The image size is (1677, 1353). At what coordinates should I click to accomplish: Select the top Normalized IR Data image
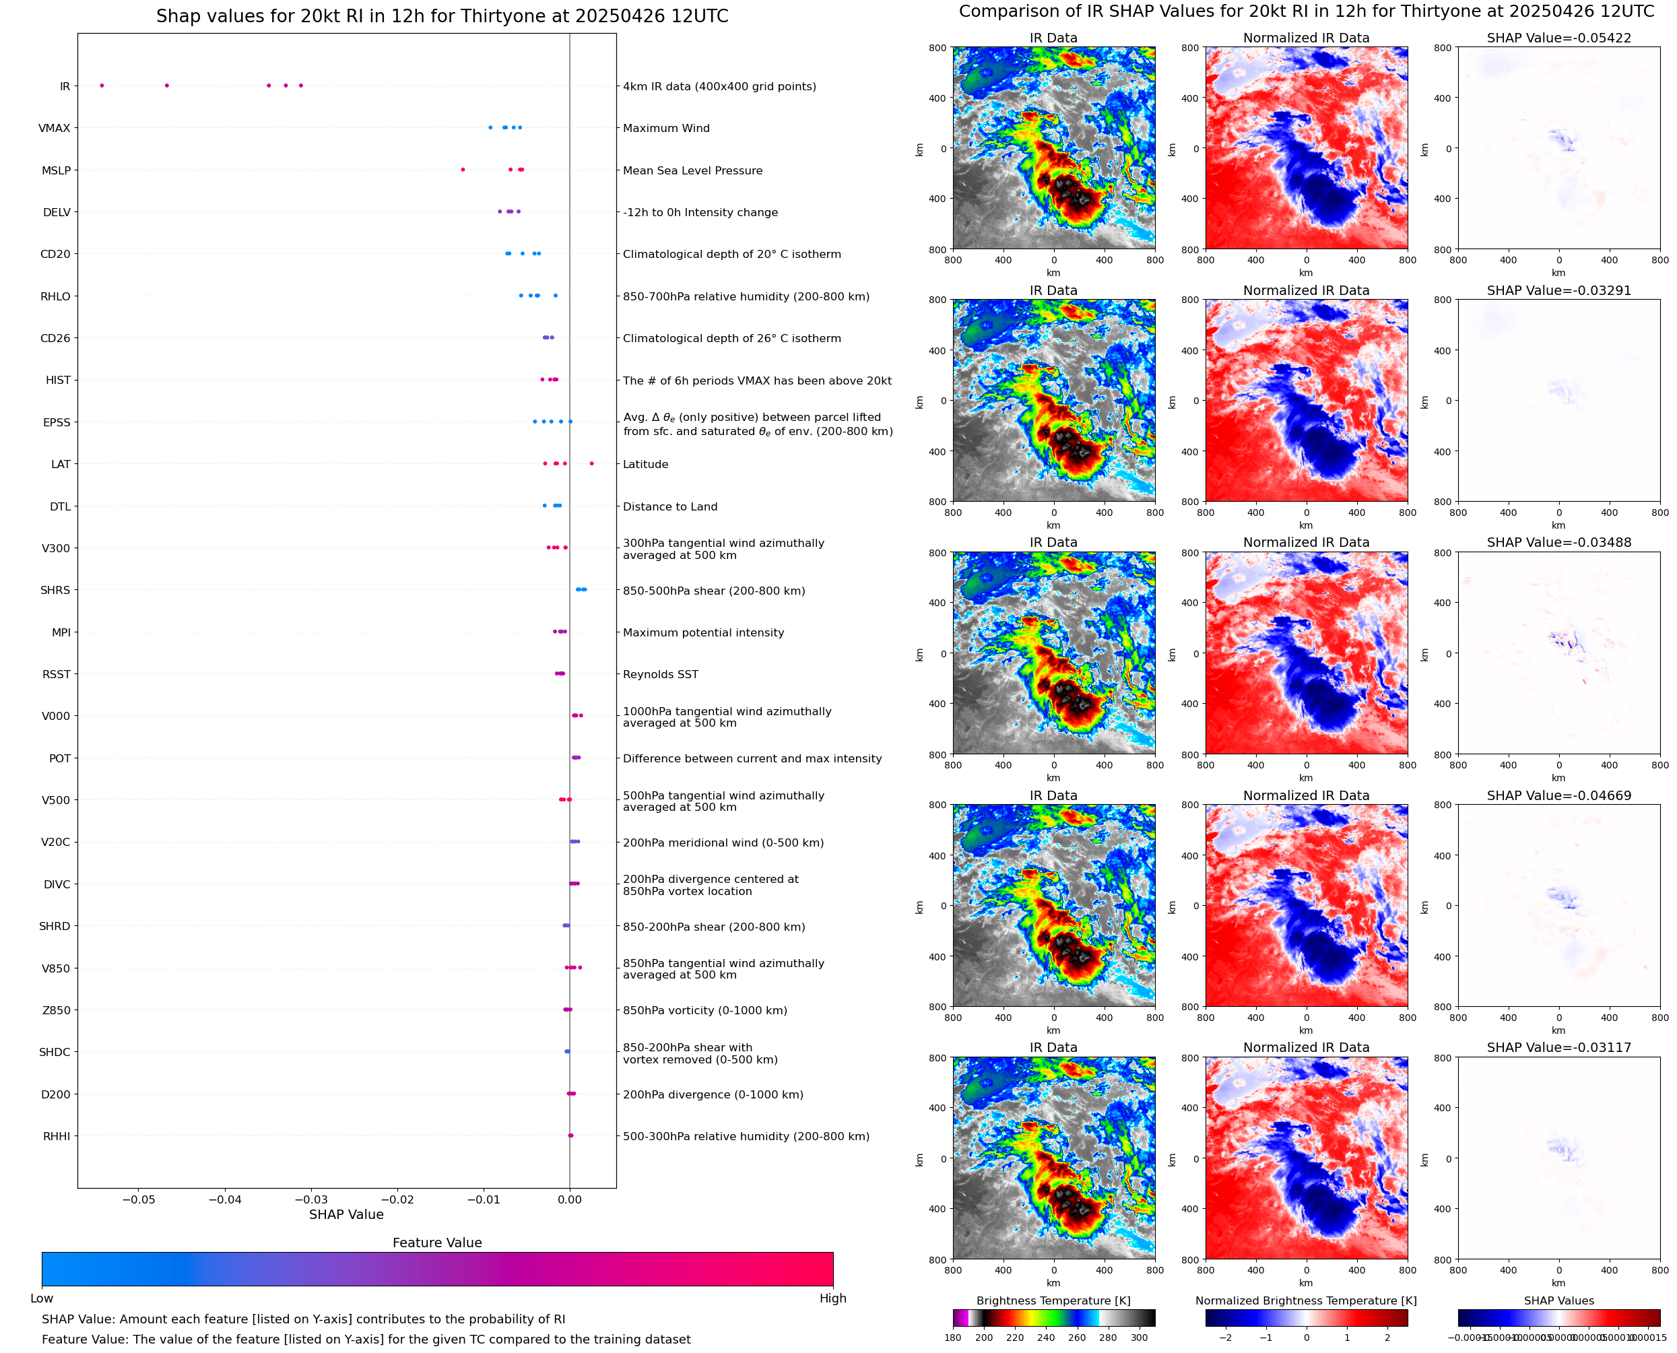click(1305, 148)
